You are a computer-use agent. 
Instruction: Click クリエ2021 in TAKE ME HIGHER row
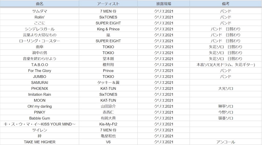[163, 142]
